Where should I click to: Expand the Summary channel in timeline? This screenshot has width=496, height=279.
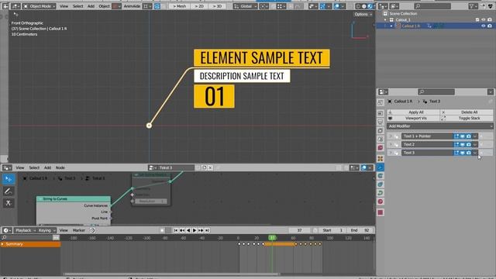pyautogui.click(x=2, y=244)
